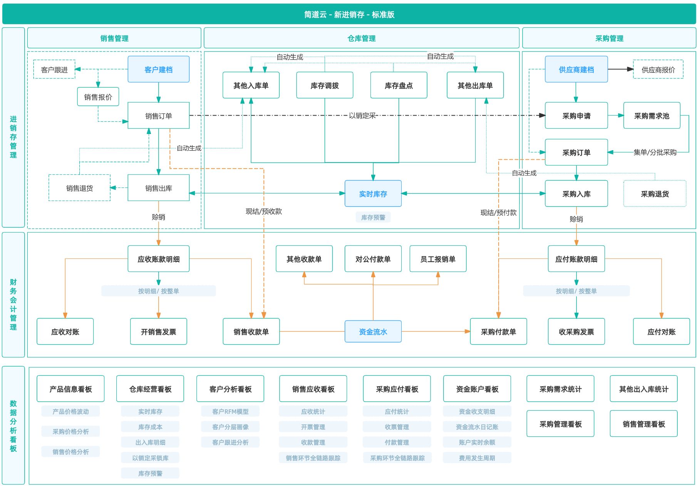The height and width of the screenshot is (486, 697).
Task: Click 按明细/按整单 under 应收账款明细
Action: point(158,291)
